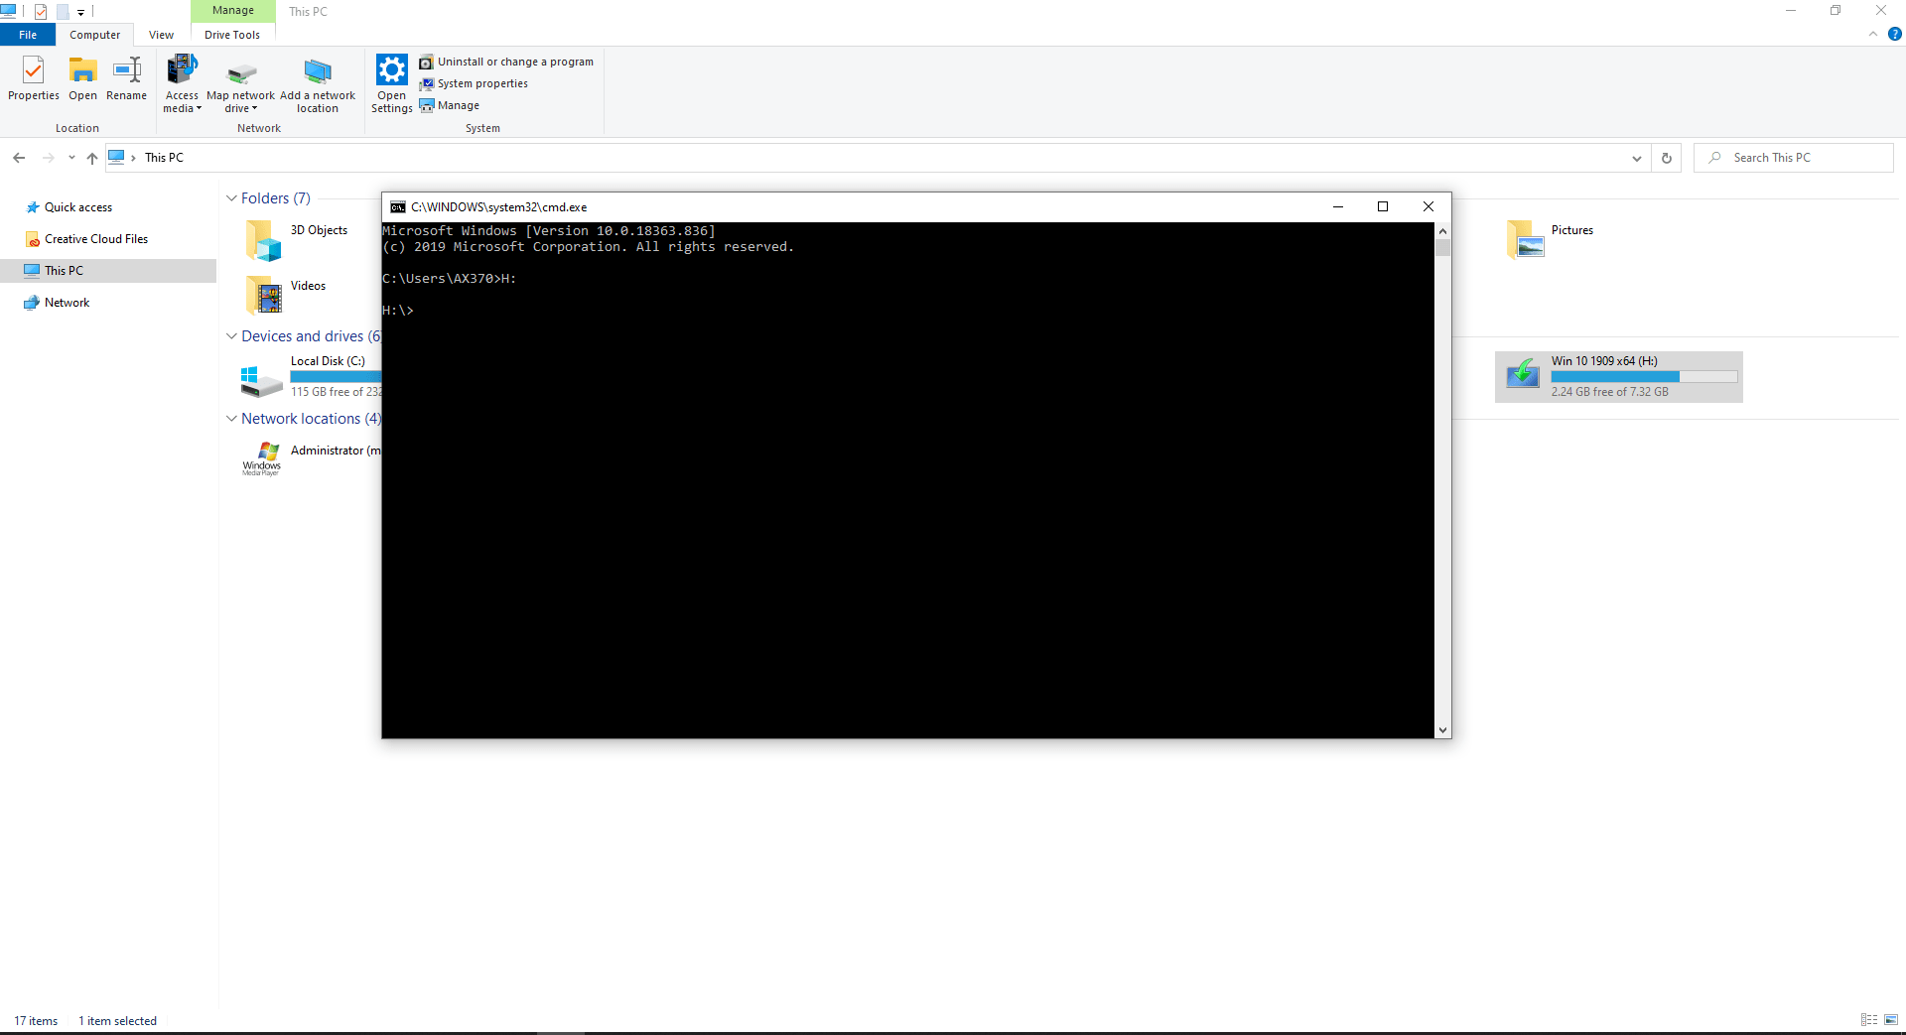The width and height of the screenshot is (1906, 1035).
Task: Click the Search This PC box
Action: pyautogui.click(x=1793, y=158)
